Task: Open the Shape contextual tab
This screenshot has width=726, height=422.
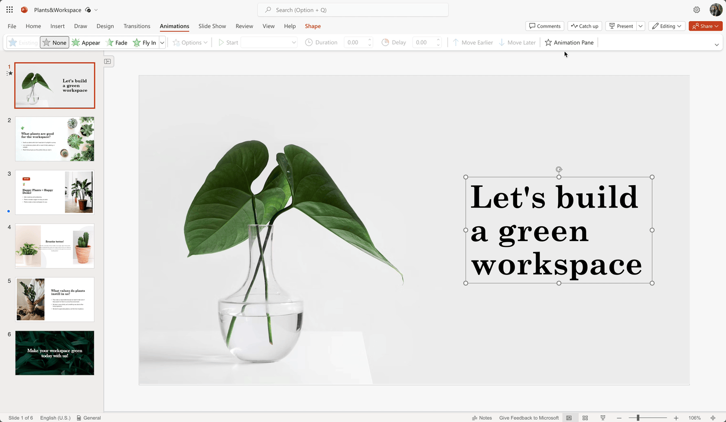Action: point(313,26)
